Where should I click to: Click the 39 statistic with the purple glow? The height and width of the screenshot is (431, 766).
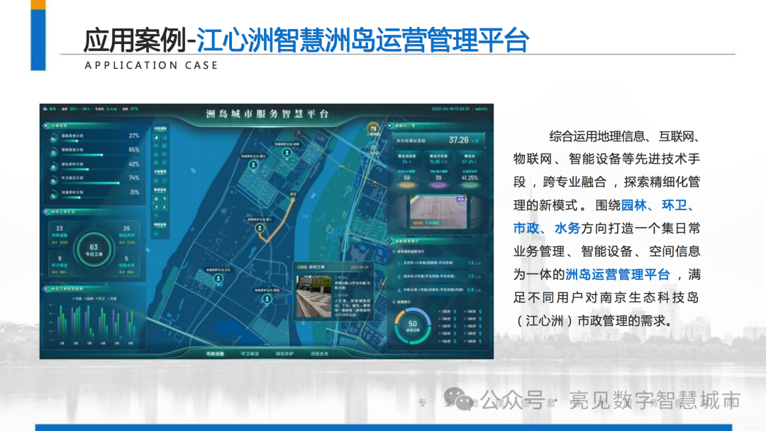pyautogui.click(x=438, y=178)
